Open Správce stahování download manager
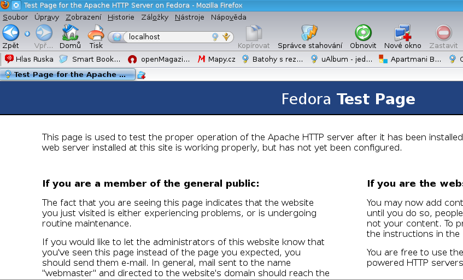 [x=310, y=37]
